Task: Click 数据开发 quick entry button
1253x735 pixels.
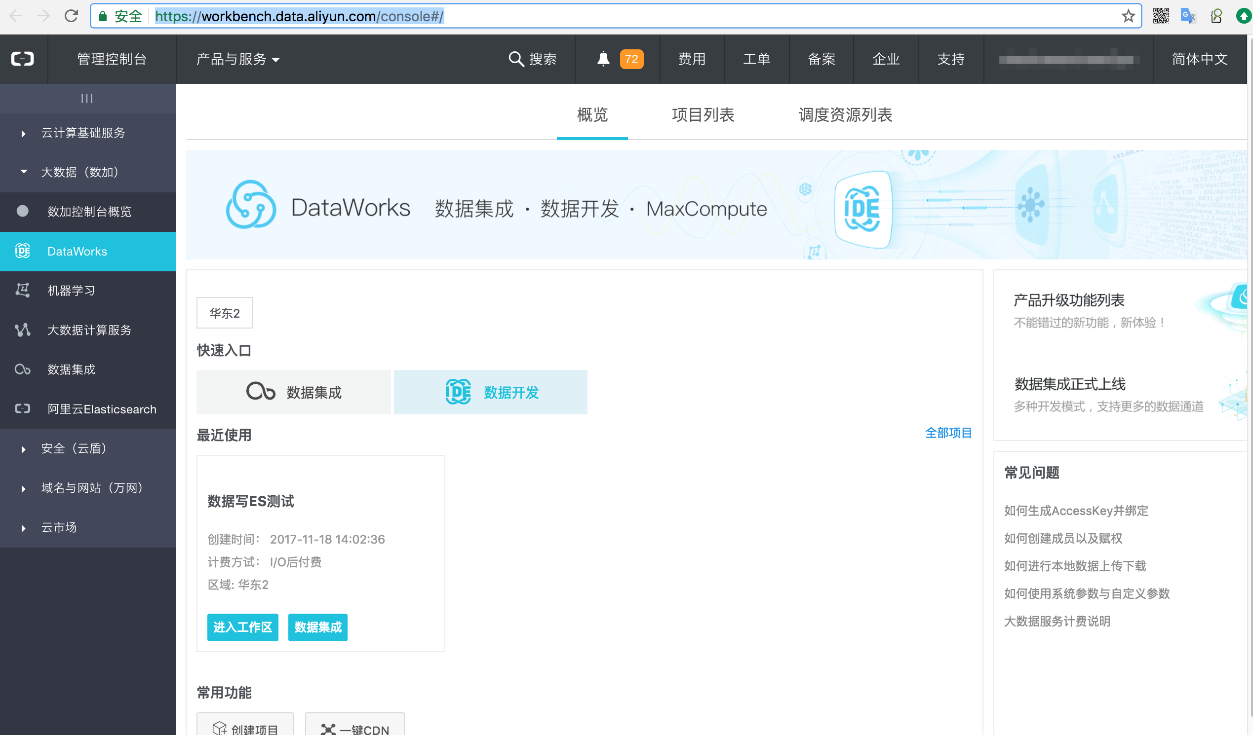Action: click(x=490, y=392)
